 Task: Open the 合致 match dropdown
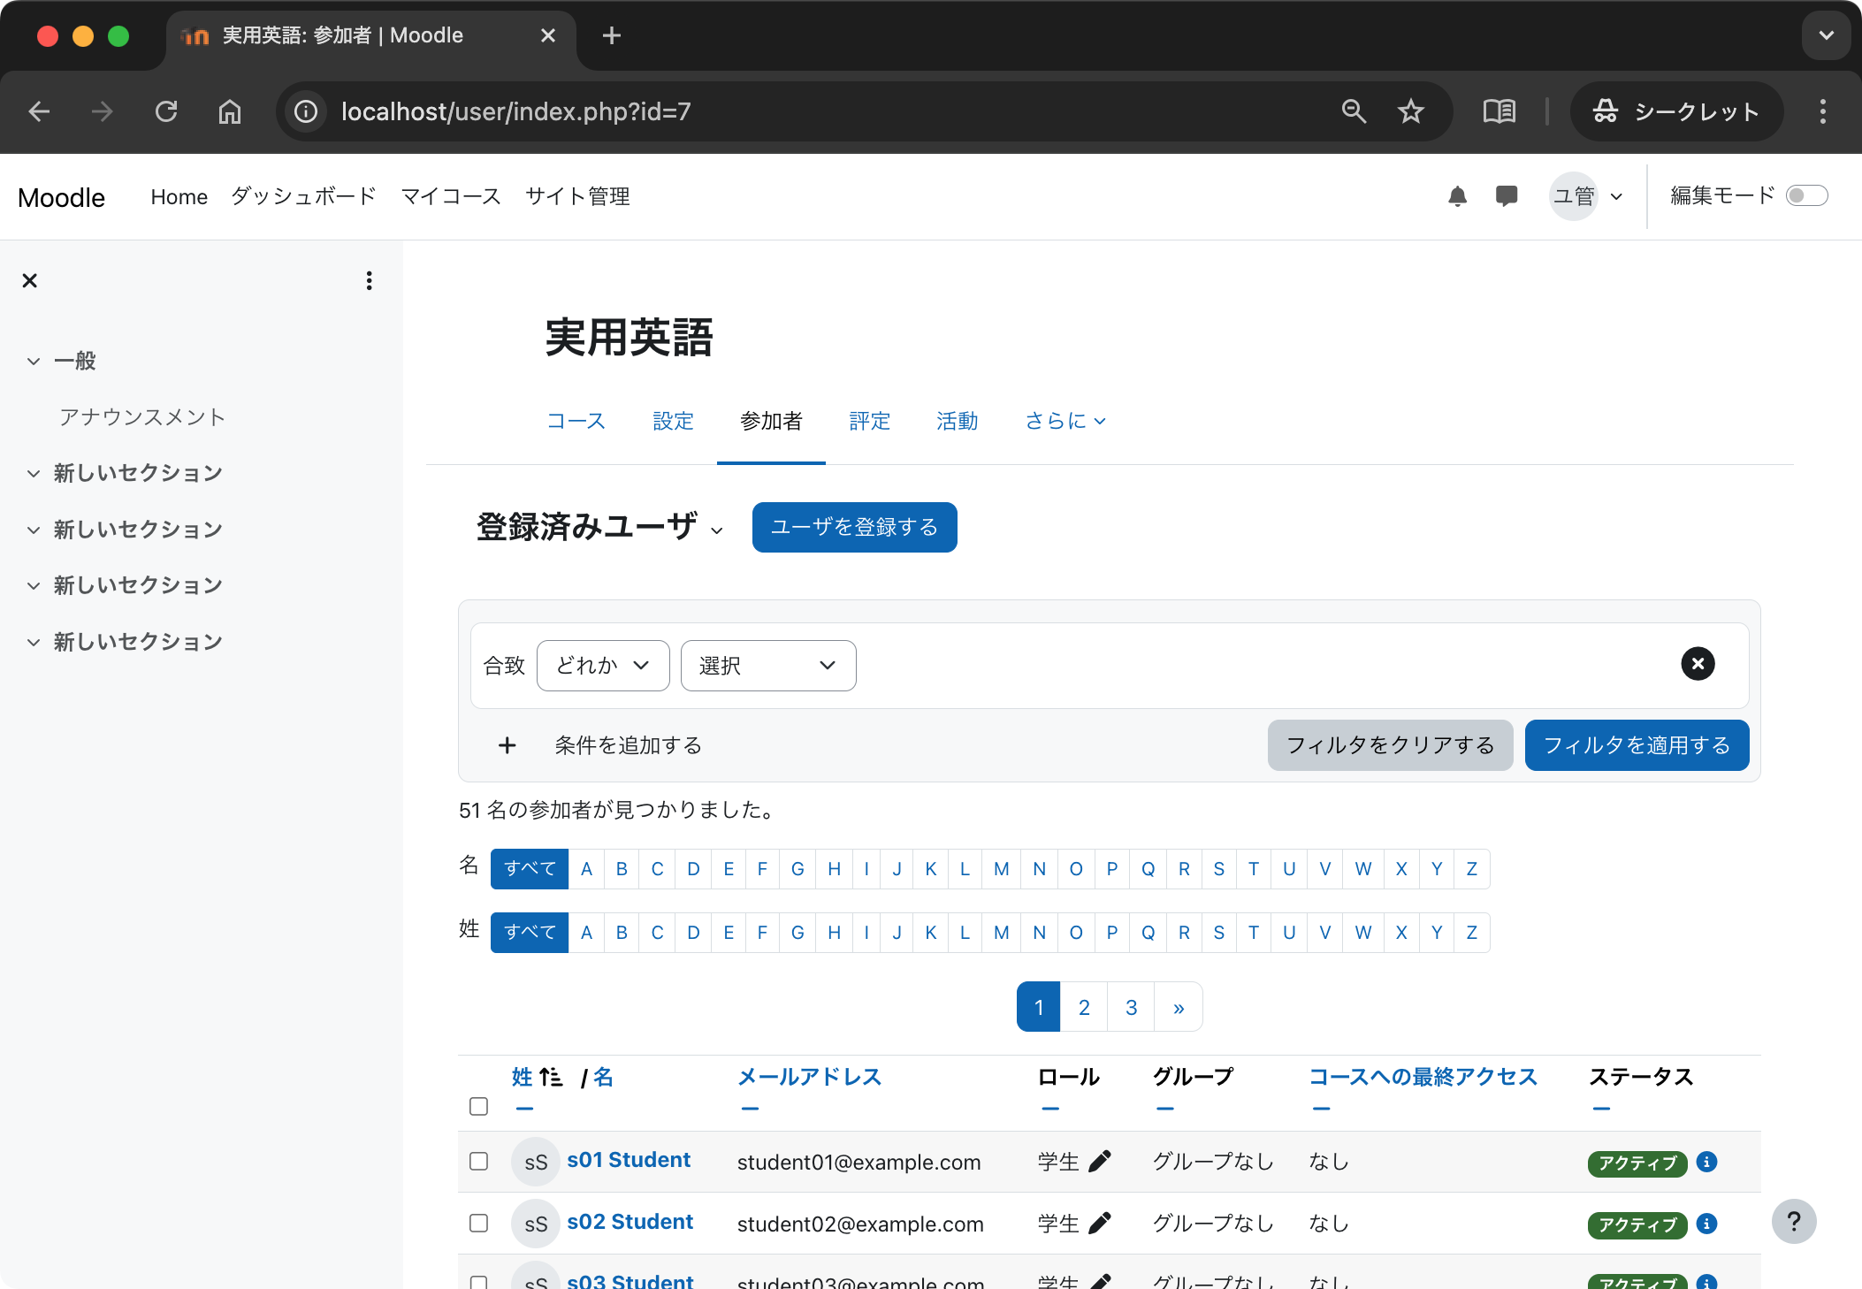[602, 666]
